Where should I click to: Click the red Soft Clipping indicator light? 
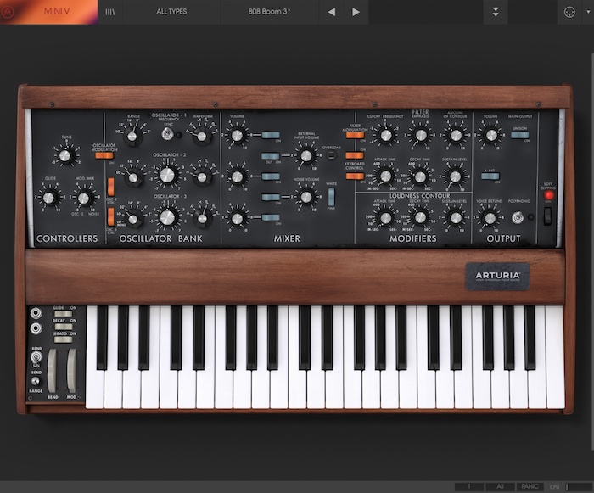(x=548, y=195)
